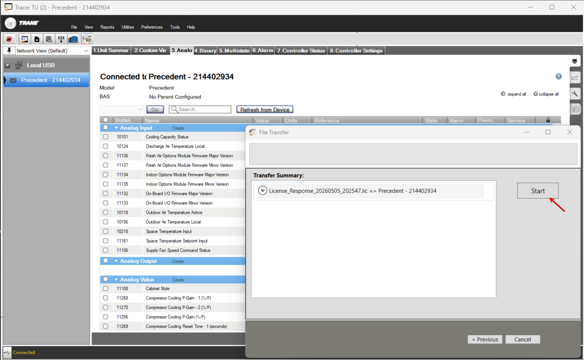Click the Instance column header

pos(128,120)
